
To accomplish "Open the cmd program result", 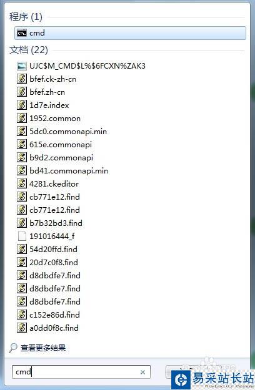I will pyautogui.click(x=130, y=33).
